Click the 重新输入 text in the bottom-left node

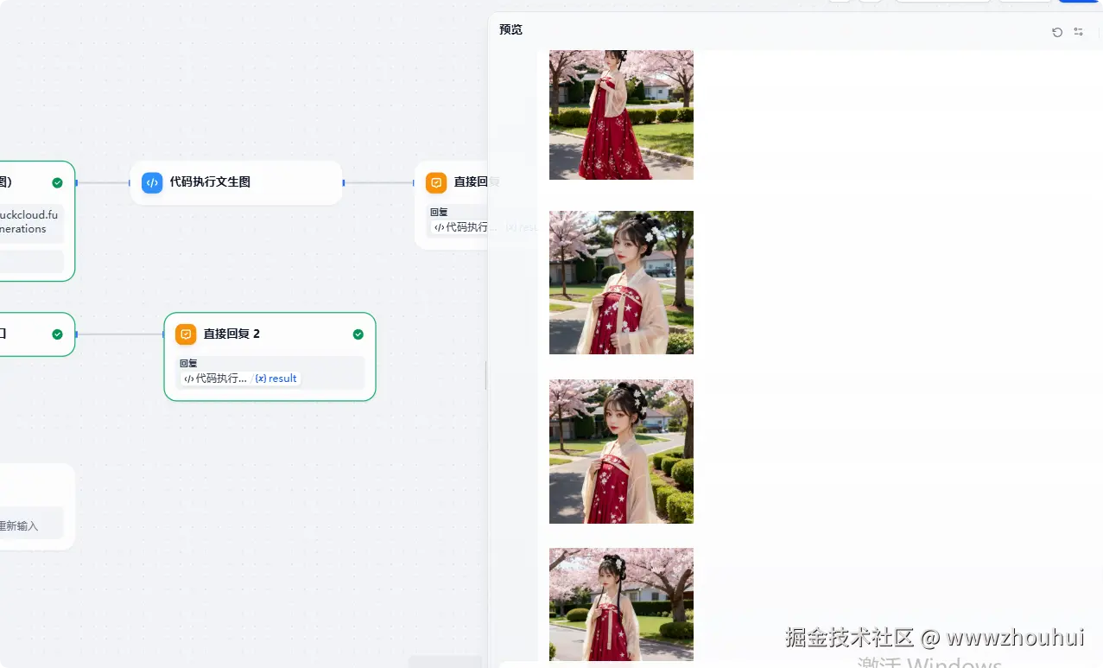click(19, 525)
